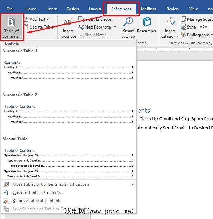This screenshot has width=213, height=219.
Task: Click the Update Table icon
Action: [26, 27]
